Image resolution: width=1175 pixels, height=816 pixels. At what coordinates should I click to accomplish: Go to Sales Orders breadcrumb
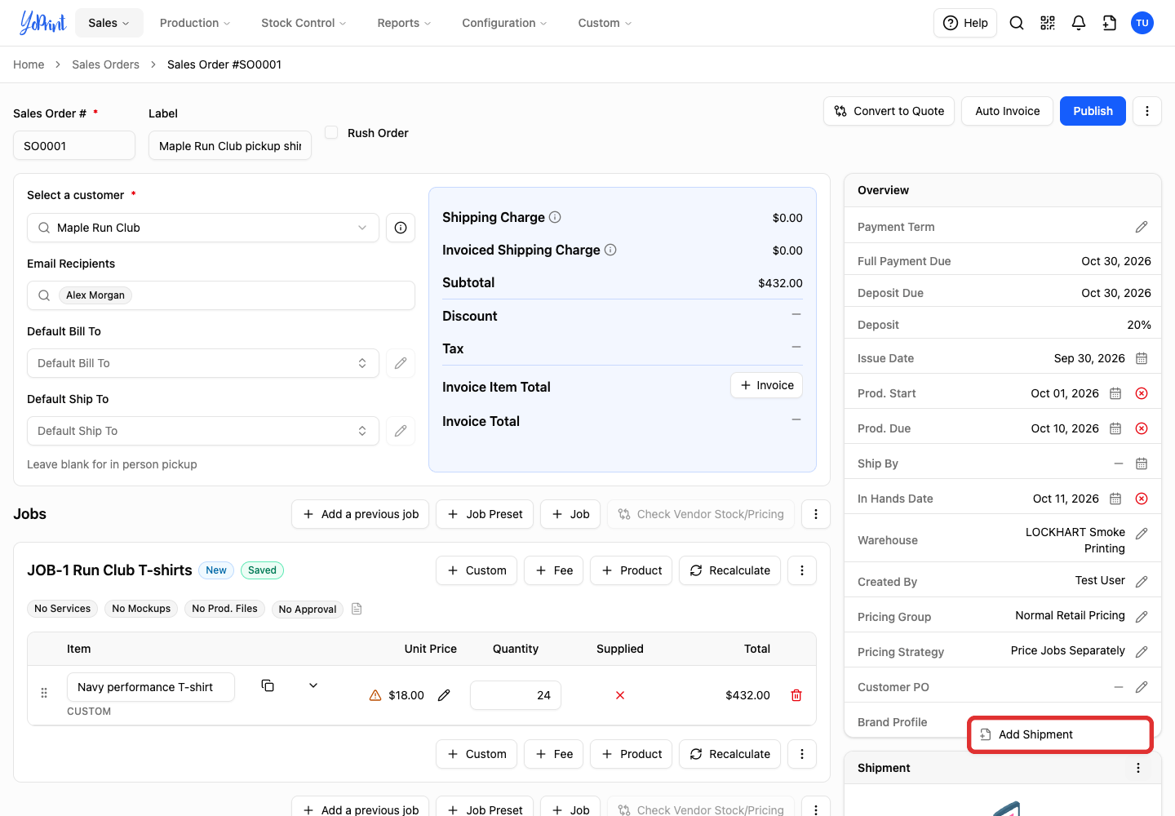pyautogui.click(x=105, y=64)
